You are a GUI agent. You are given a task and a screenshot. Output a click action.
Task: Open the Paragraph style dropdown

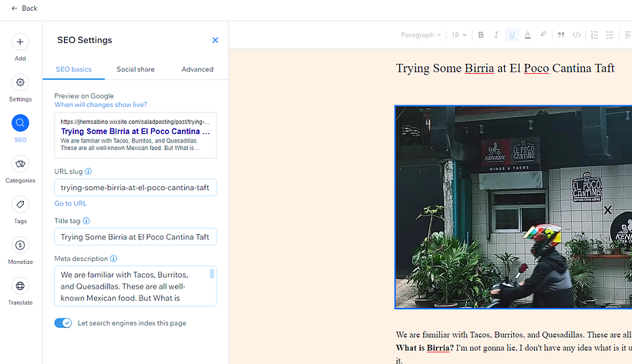pos(421,35)
